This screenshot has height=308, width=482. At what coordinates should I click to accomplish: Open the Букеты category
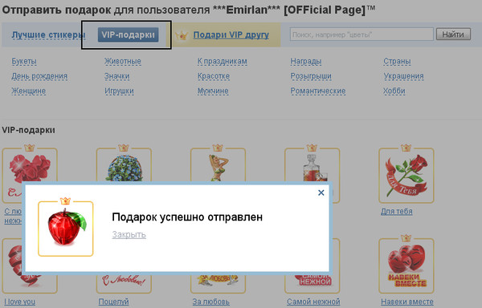click(x=24, y=61)
